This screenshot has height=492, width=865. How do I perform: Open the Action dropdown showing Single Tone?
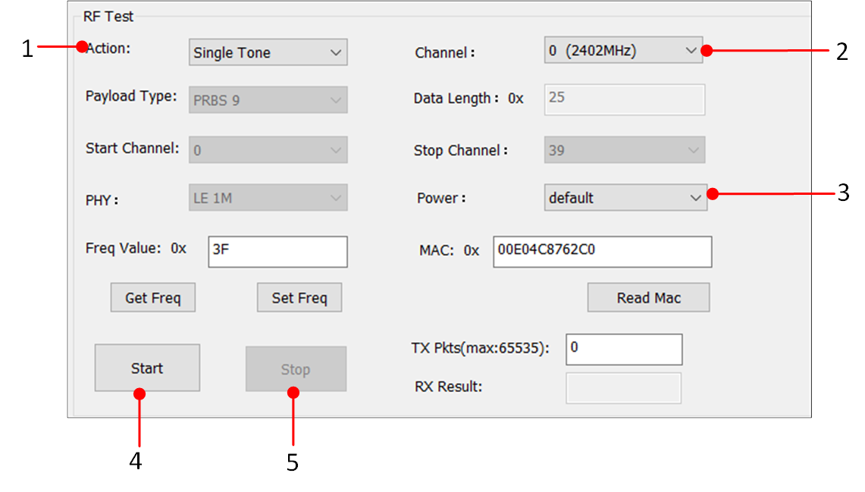(268, 53)
